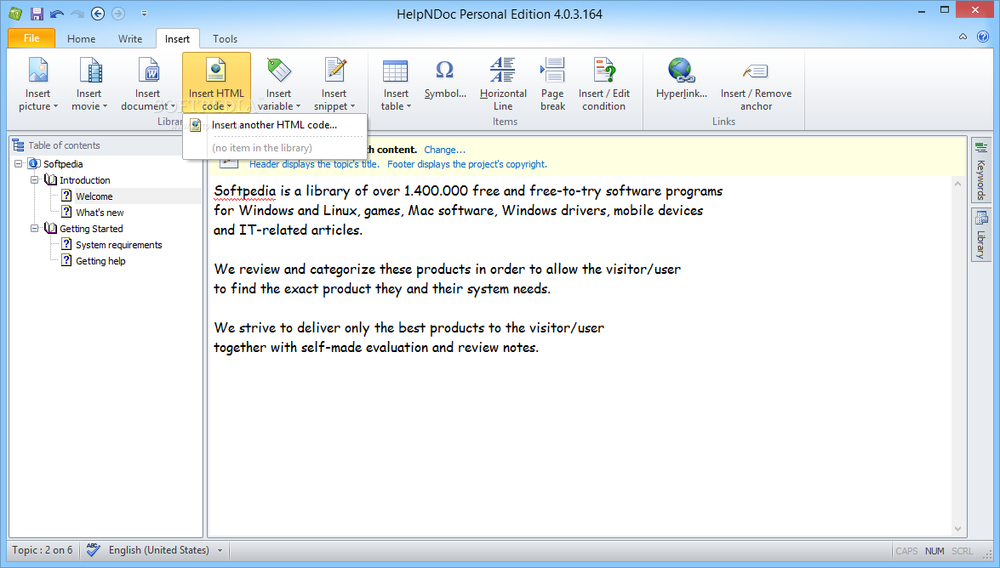This screenshot has height=568, width=1000.
Task: Open the English (United States) language dropdown
Action: (x=220, y=550)
